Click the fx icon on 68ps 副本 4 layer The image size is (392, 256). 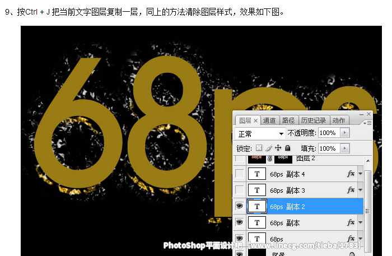(x=351, y=174)
